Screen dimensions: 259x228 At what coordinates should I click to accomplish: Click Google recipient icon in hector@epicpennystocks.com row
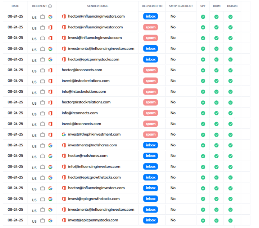point(50,60)
